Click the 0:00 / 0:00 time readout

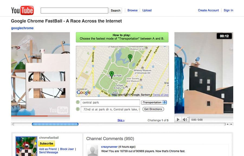coord(197,120)
